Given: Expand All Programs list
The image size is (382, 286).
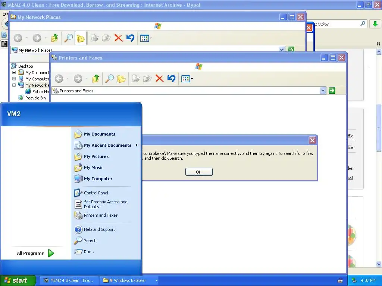Looking at the screenshot, I should pyautogui.click(x=35, y=253).
